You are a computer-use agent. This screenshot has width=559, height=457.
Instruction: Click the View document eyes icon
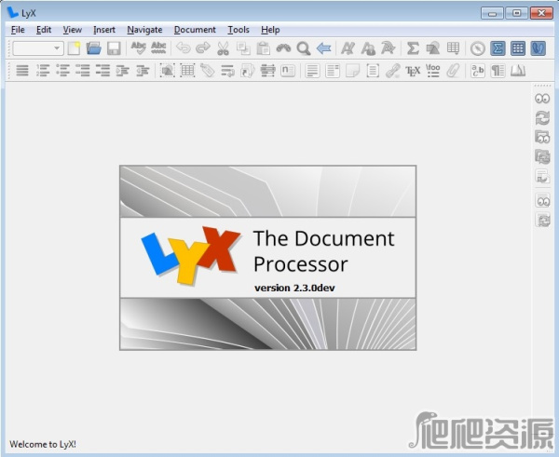542,99
